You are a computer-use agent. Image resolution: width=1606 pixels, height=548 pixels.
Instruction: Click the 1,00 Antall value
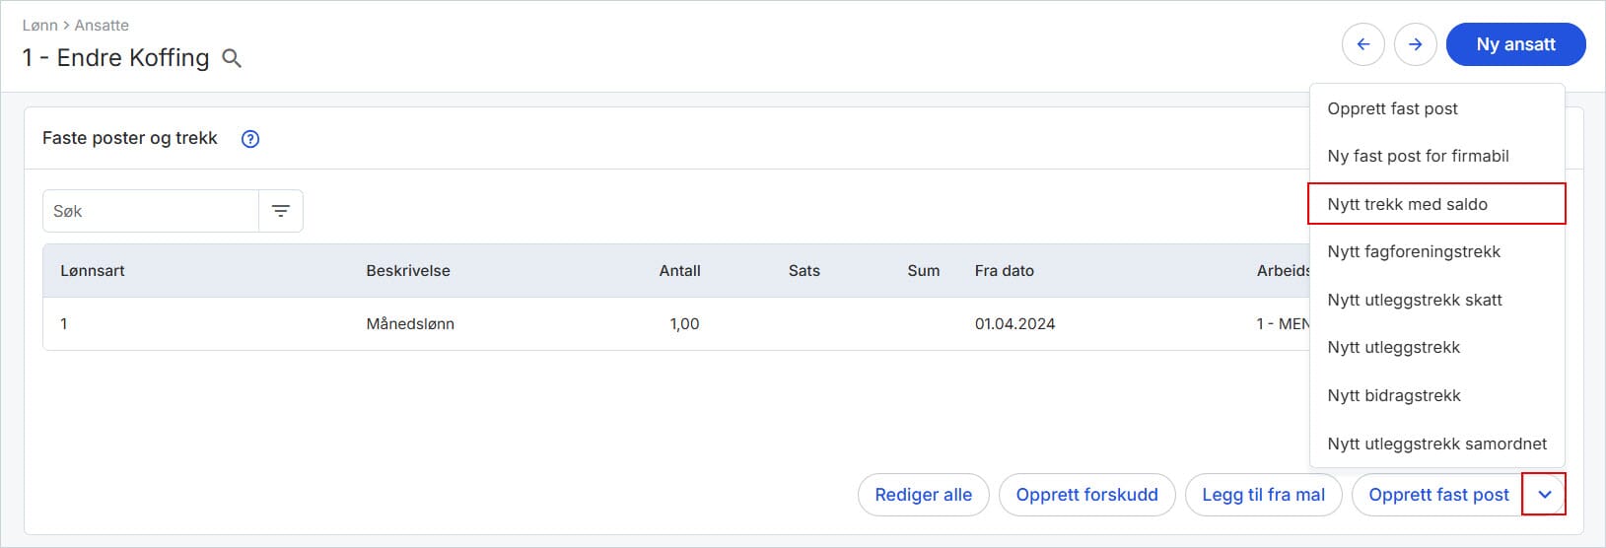coord(684,324)
